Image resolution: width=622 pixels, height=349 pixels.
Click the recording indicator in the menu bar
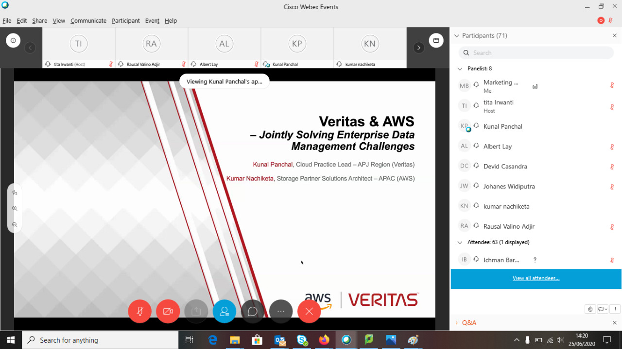coord(601,20)
